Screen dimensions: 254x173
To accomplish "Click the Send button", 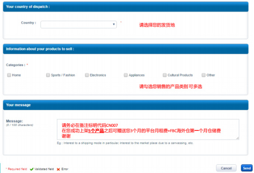I will pyautogui.click(x=247, y=168).
